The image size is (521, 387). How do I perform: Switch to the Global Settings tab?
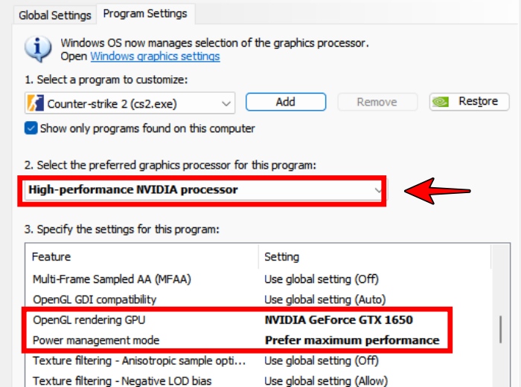point(55,15)
